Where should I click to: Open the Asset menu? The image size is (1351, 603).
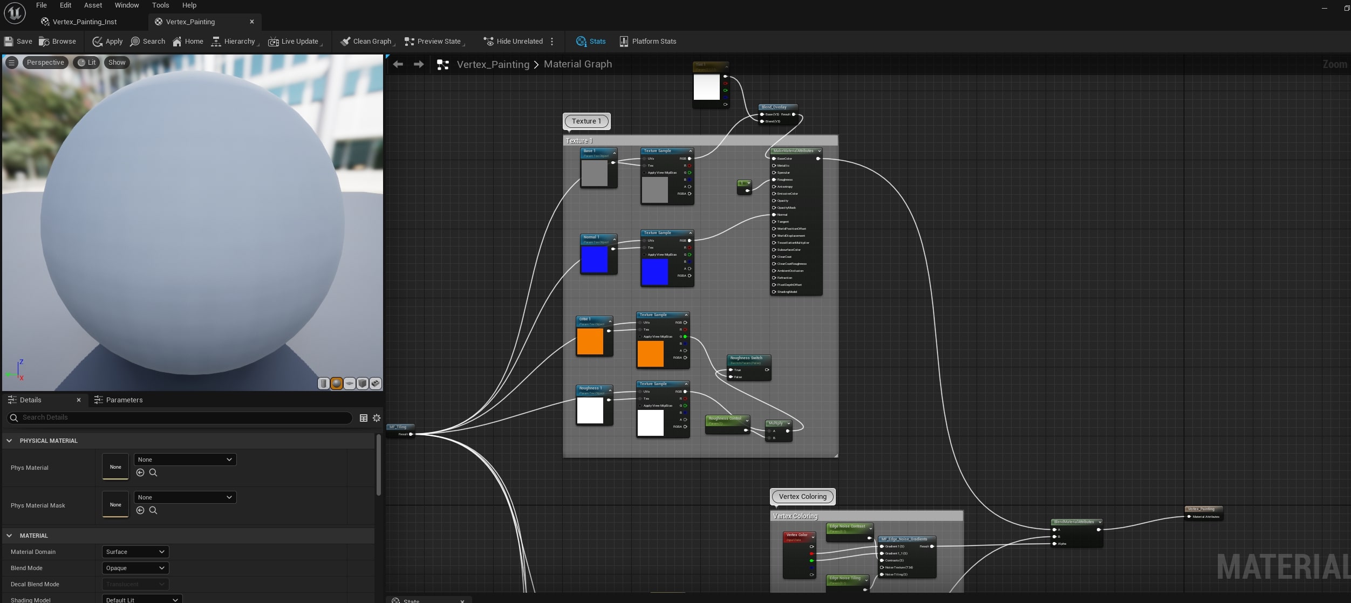[93, 5]
